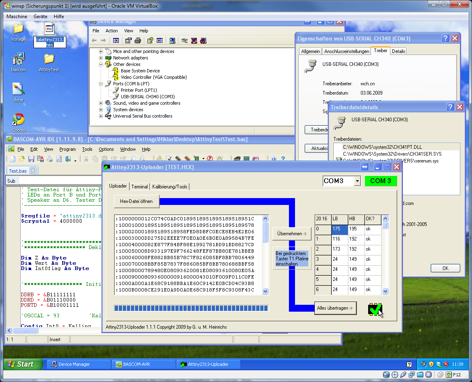The height and width of the screenshot is (382, 472).
Task: Click LCD designer icon in BASCOM toolbar
Action: (247, 158)
